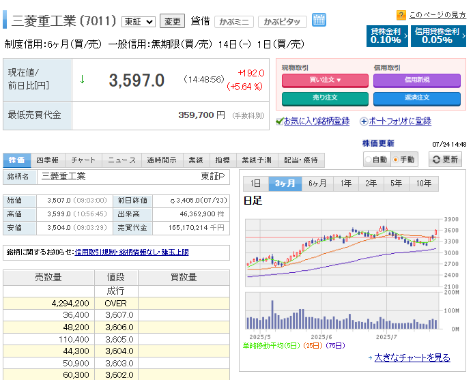Click the 売数量 column header
Viewport: 473px width, 380px height.
coord(48,277)
